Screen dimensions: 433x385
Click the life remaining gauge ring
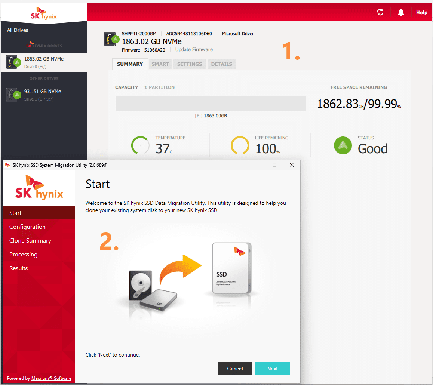tap(240, 145)
